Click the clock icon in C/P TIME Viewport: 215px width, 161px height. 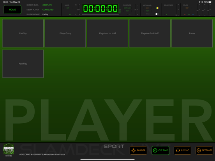[155, 150]
